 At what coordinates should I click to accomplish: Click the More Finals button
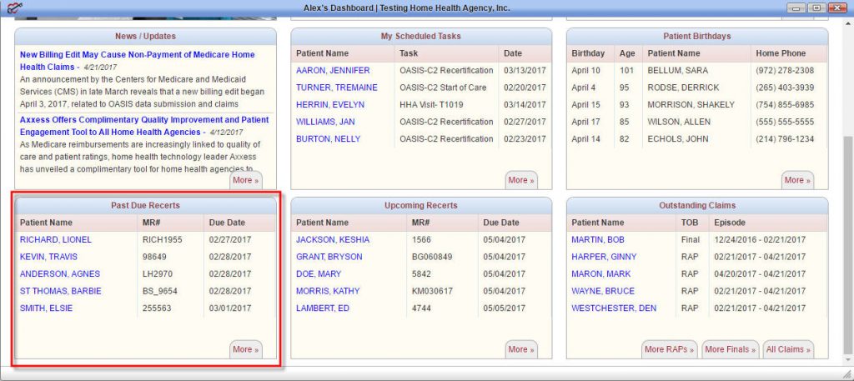pyautogui.click(x=730, y=349)
